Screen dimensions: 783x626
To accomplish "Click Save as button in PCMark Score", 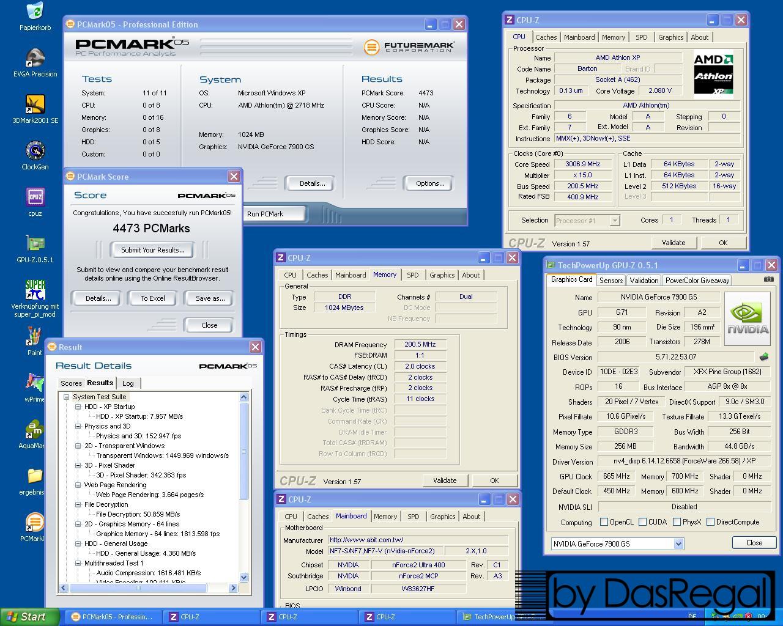I will (210, 298).
